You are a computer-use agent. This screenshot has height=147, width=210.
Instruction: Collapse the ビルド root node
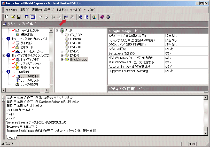pos(57,30)
